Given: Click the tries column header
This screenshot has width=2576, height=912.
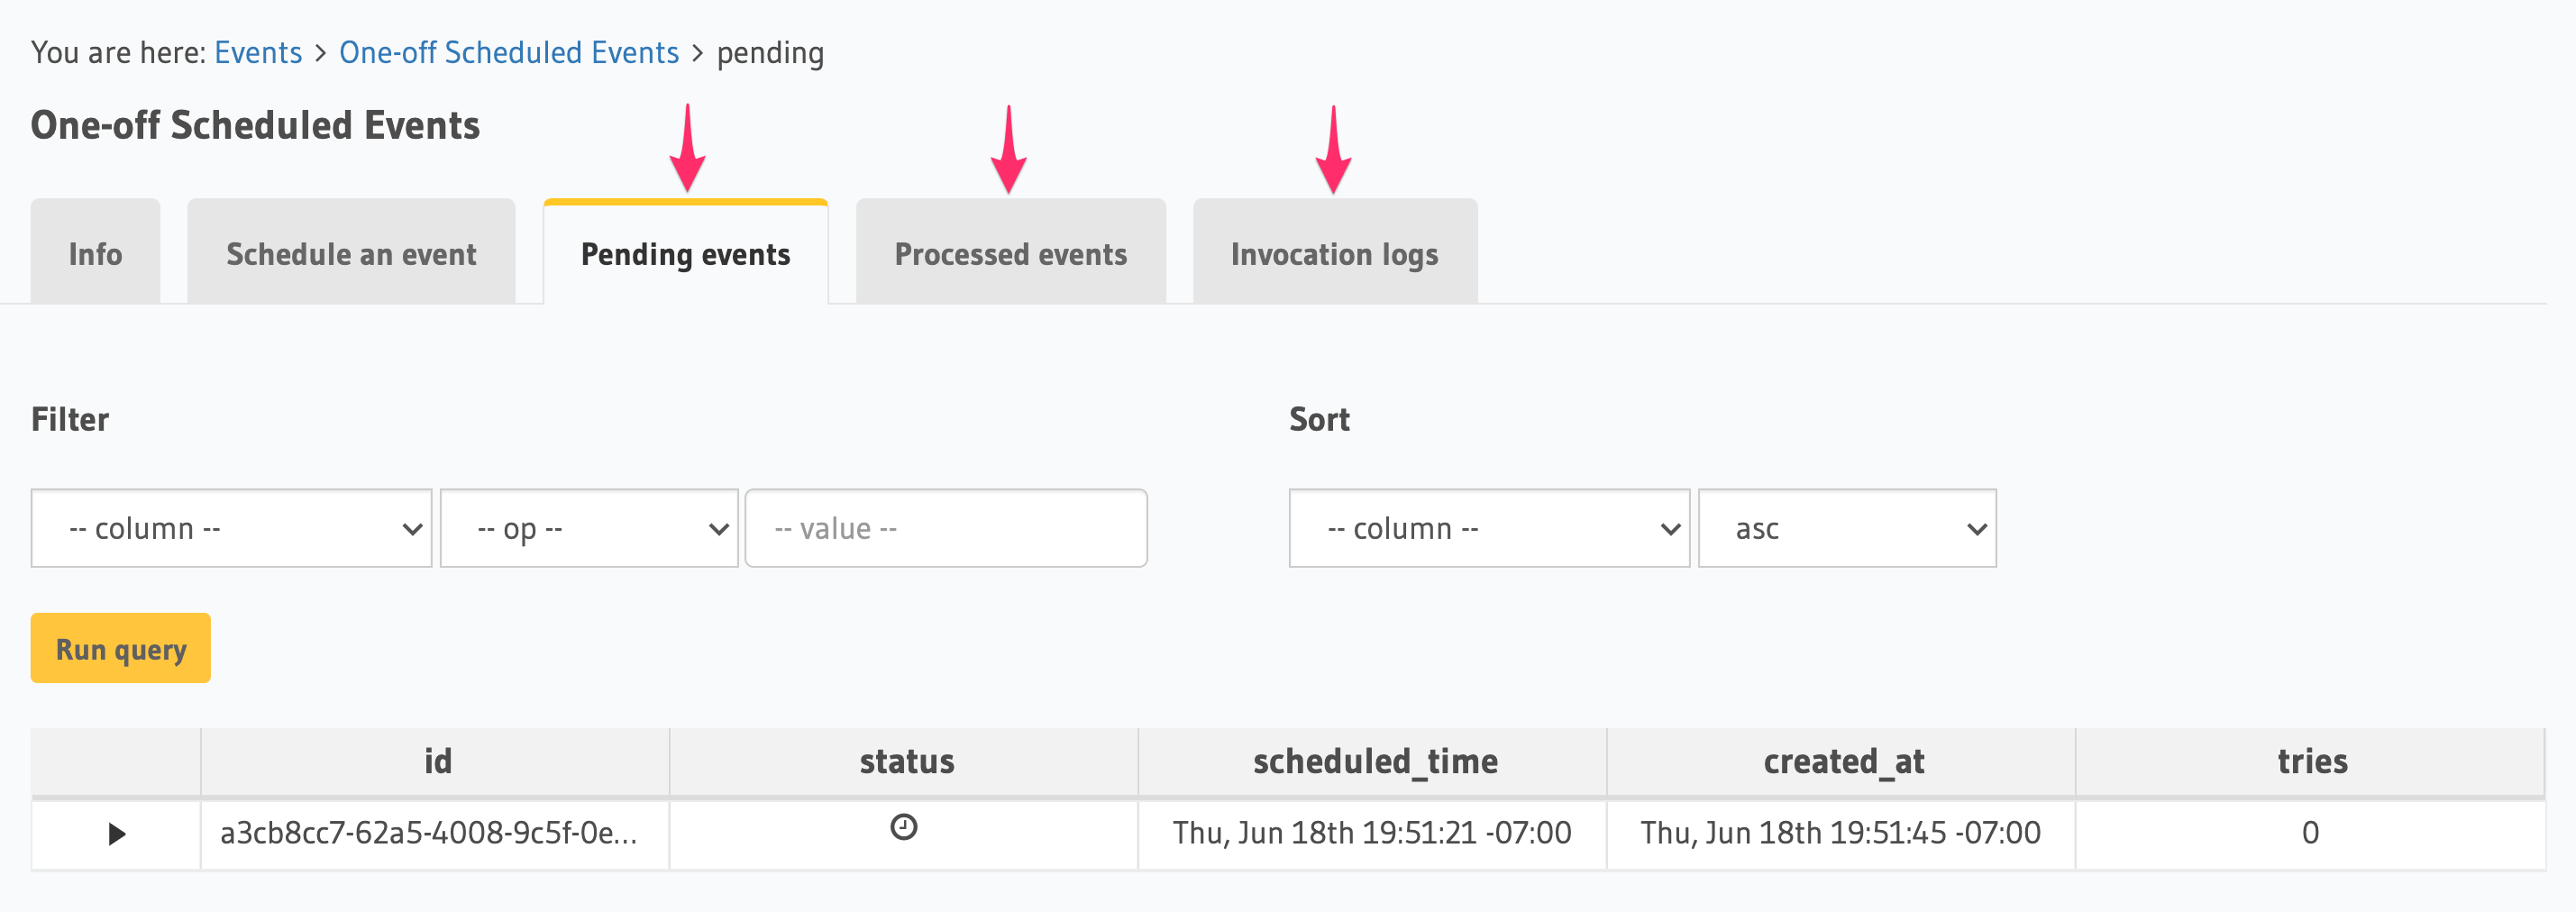Looking at the screenshot, I should 2311,761.
